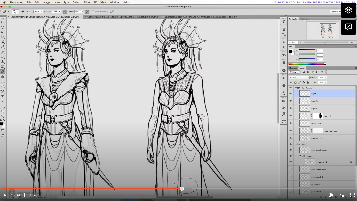Hide sword copy layer visibility
Viewport: 357px width, 201px height.
(x=291, y=123)
